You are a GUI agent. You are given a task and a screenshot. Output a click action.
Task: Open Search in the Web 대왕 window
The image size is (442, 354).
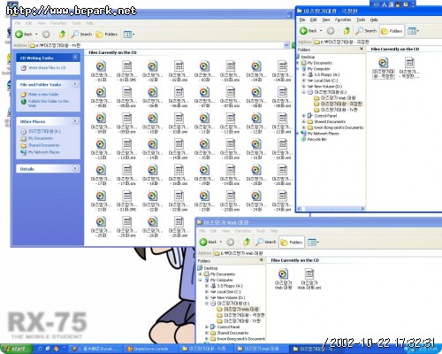[266, 242]
